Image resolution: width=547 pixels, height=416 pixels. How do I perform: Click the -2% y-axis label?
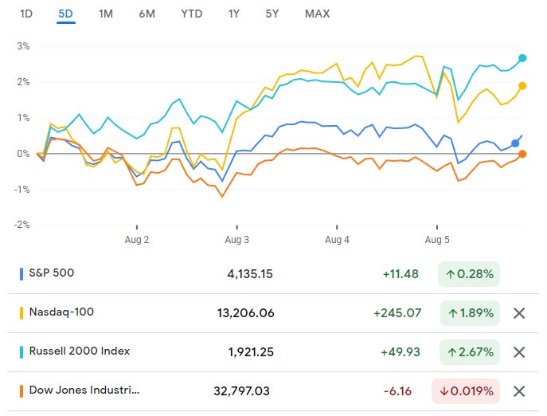(21, 225)
